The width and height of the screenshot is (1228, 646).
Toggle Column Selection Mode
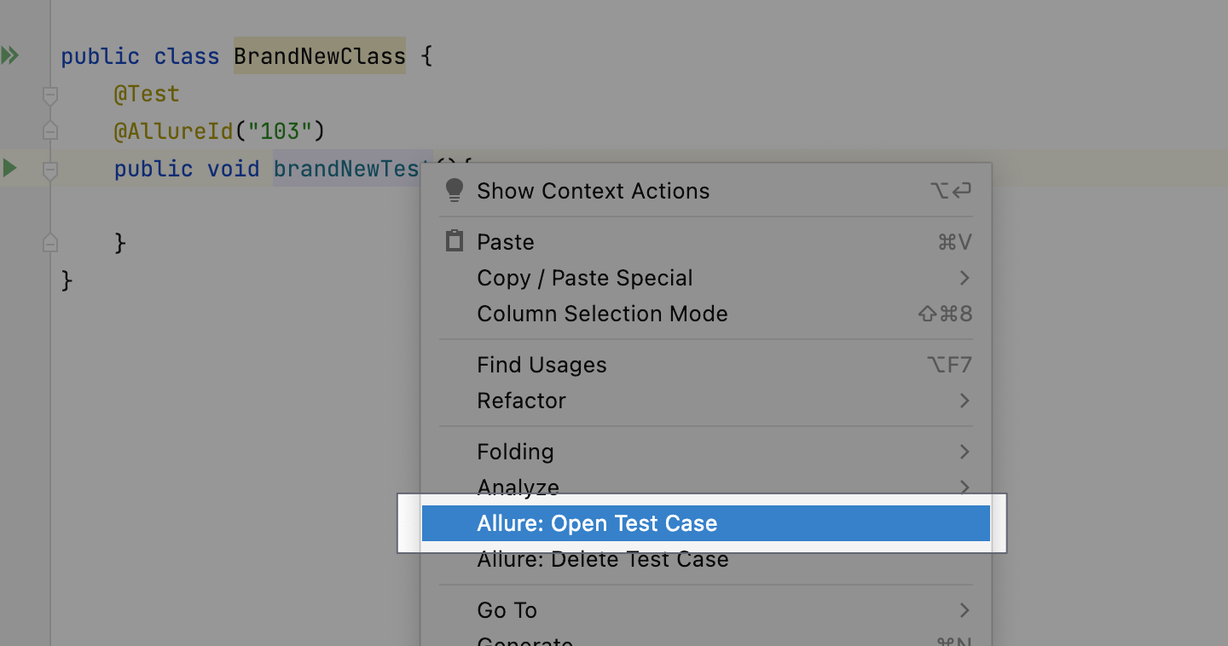coord(602,314)
